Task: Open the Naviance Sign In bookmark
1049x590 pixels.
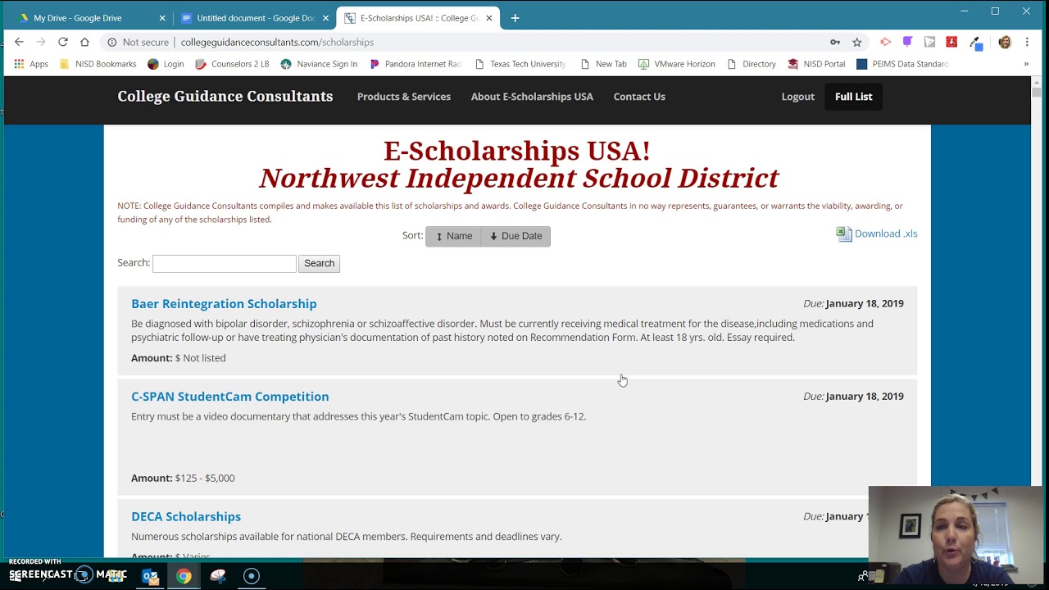Action: coord(319,64)
